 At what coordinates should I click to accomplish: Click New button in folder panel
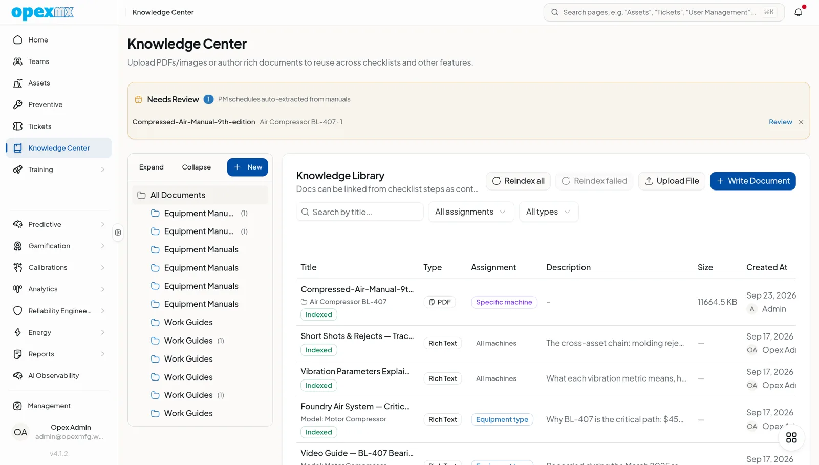(x=247, y=167)
